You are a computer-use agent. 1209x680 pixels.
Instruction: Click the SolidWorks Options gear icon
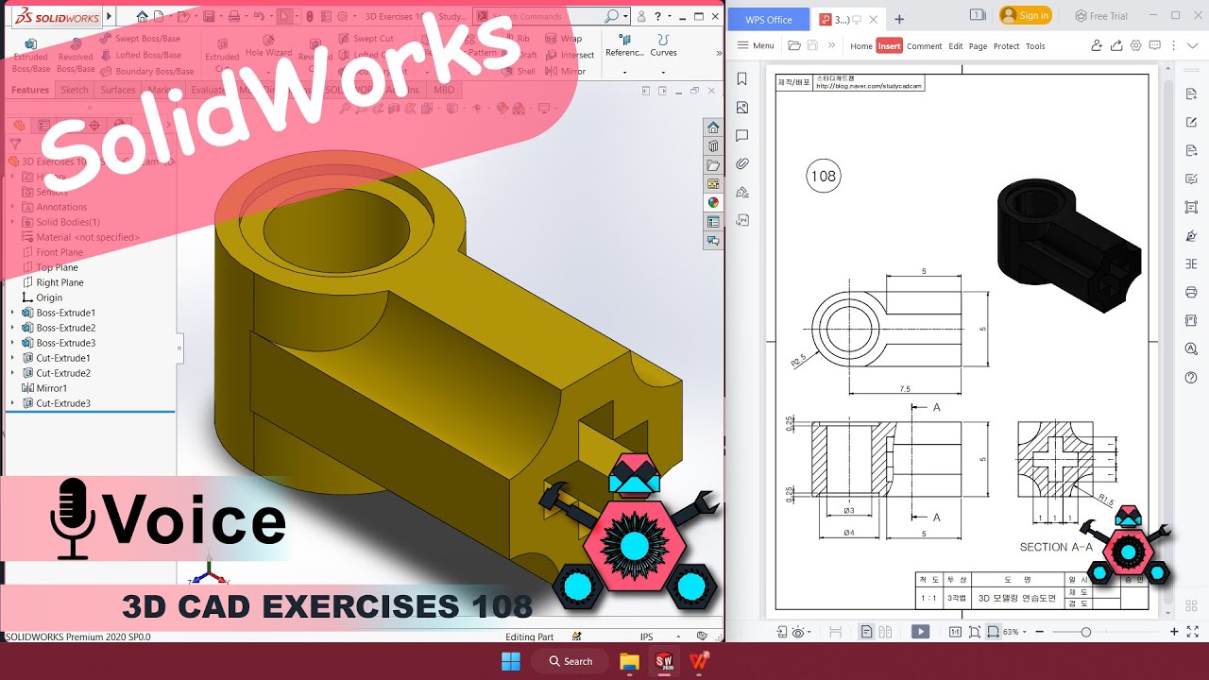(342, 16)
